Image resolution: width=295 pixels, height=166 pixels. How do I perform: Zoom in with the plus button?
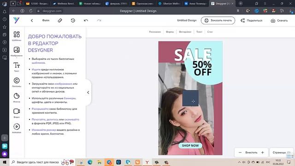263,153
